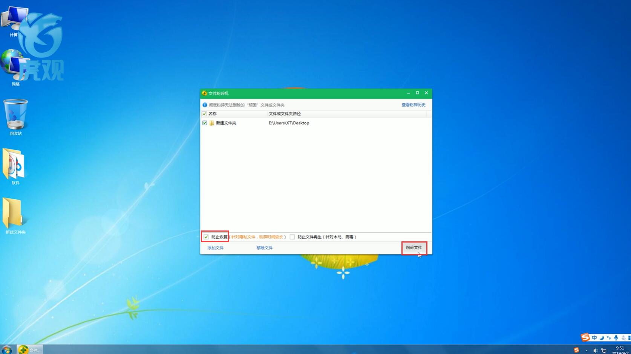Screen dimensions: 631x354
Task: Enable the 防止文件再生 checkbox
Action: coord(292,237)
